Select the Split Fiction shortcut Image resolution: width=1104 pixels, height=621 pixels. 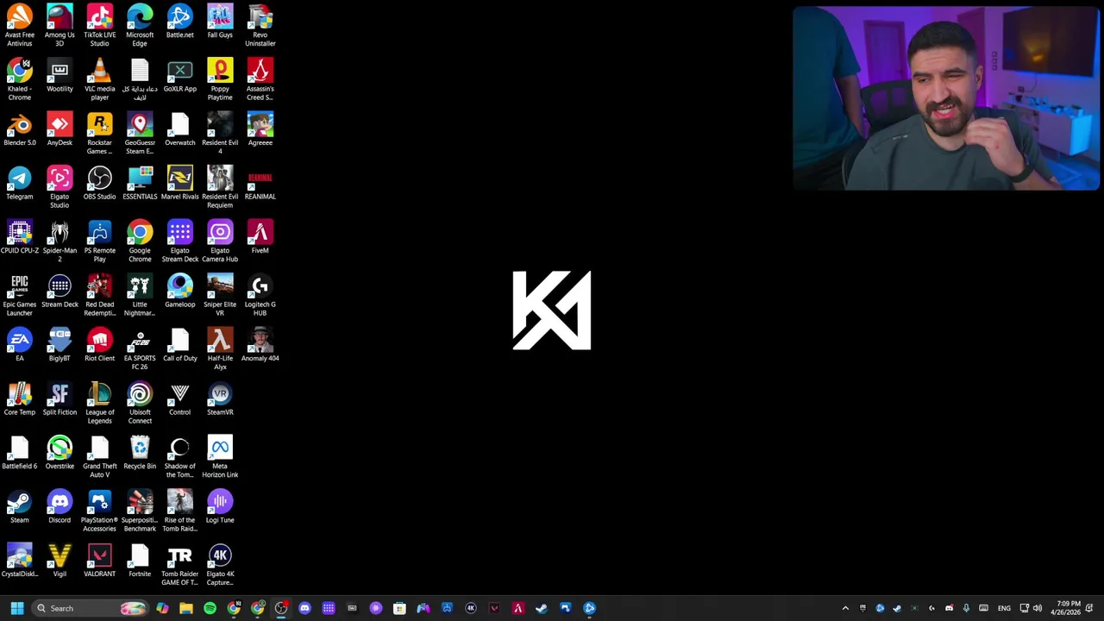tap(60, 399)
